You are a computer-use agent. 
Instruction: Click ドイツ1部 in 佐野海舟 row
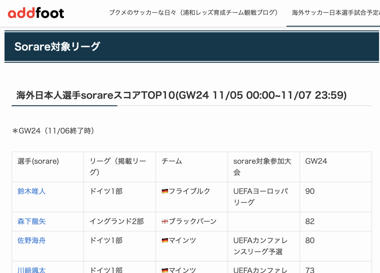click(106, 241)
